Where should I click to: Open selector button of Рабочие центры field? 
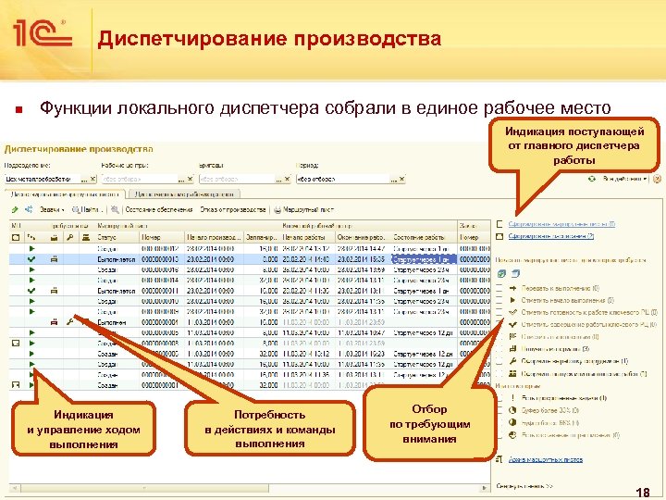[x=181, y=179]
